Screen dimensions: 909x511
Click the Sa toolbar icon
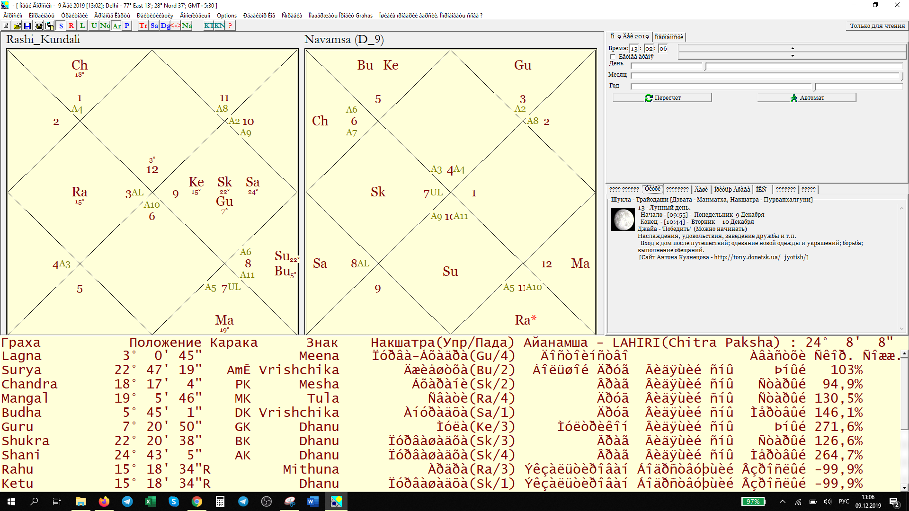(155, 26)
